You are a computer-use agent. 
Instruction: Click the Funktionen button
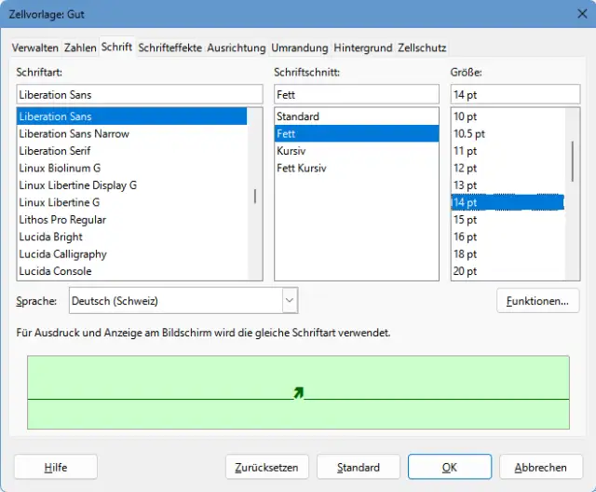click(537, 300)
